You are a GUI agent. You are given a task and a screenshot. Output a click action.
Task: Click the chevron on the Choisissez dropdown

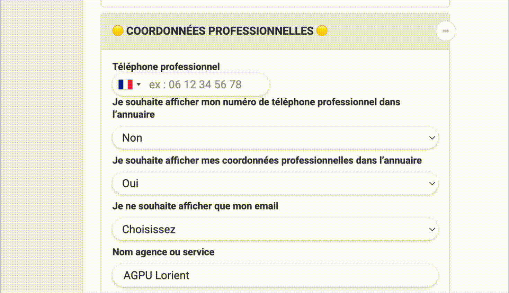(432, 229)
